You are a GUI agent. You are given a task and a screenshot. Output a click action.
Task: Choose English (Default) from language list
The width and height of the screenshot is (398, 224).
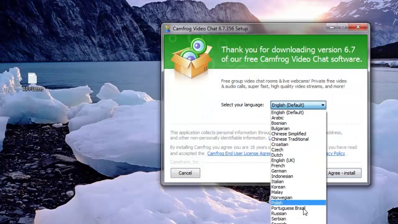[298, 113]
